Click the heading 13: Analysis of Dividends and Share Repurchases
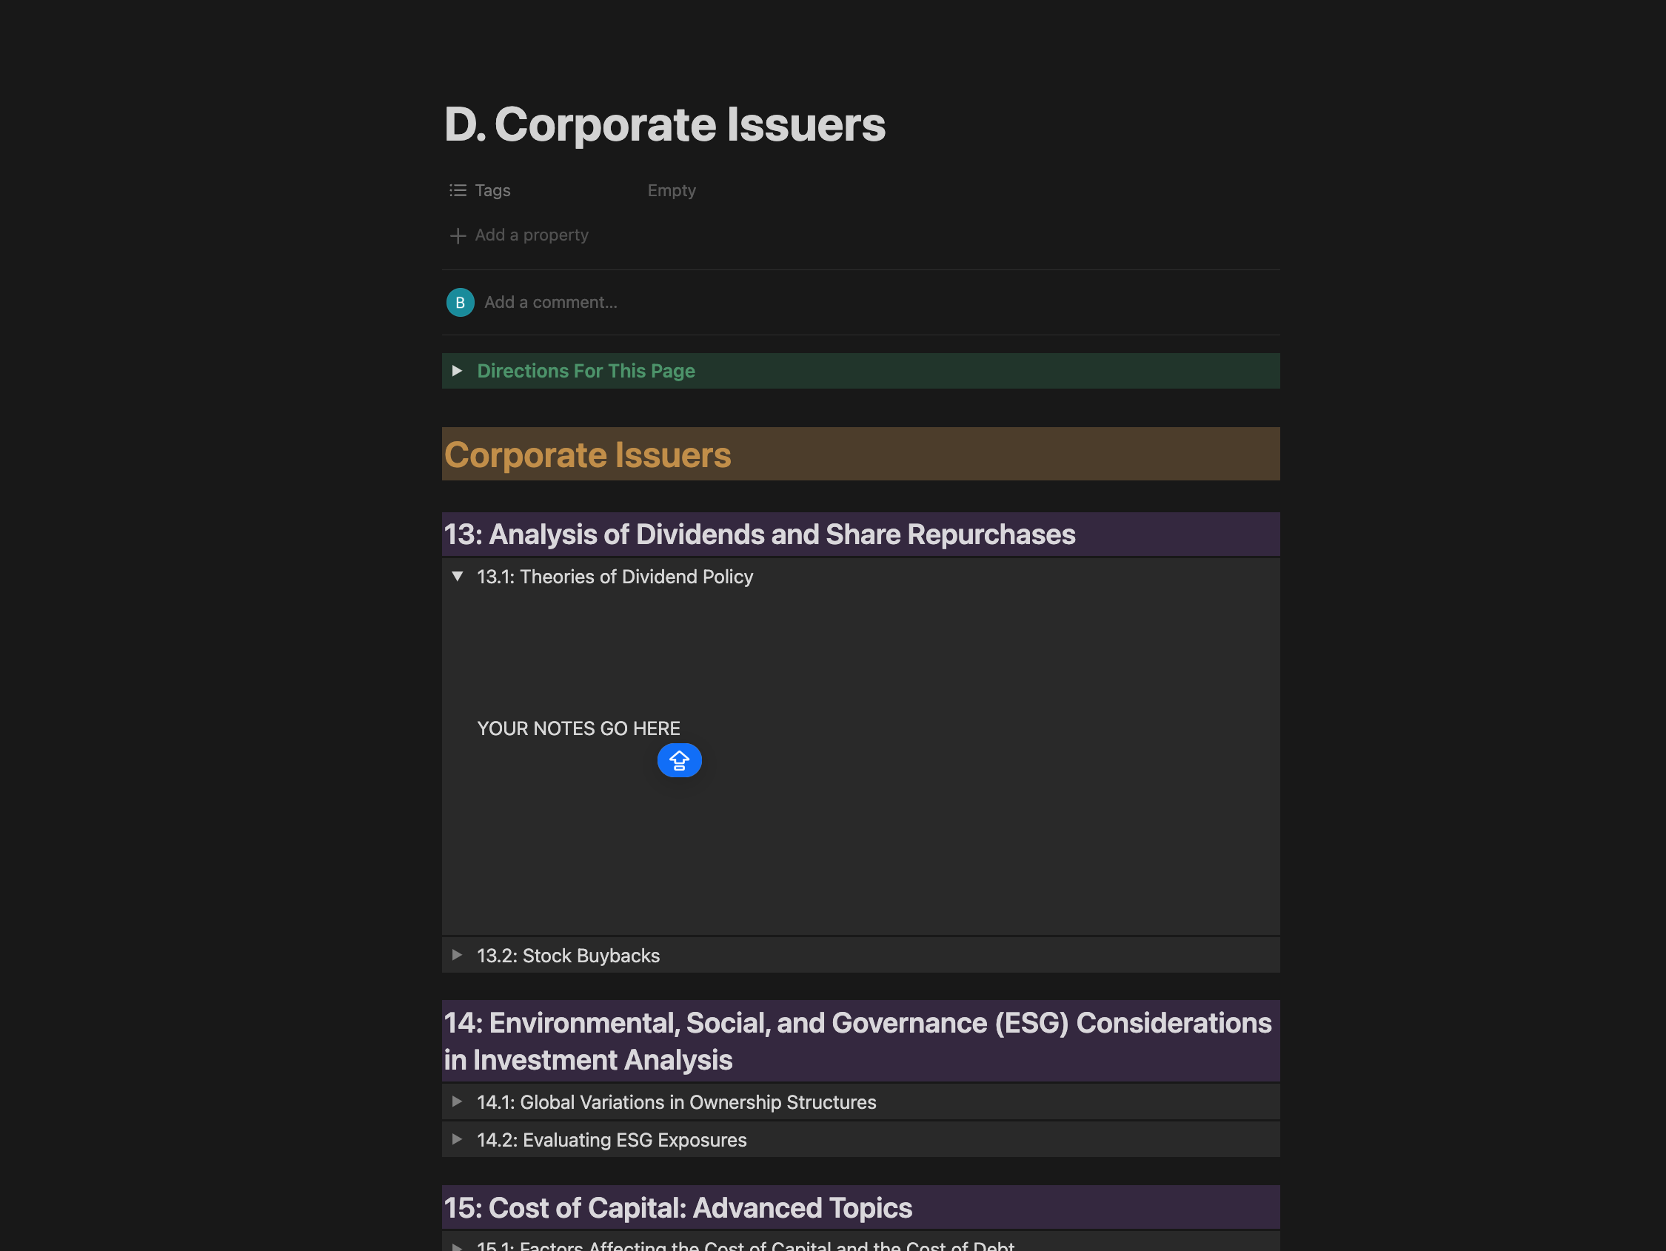This screenshot has height=1251, width=1666. [759, 534]
